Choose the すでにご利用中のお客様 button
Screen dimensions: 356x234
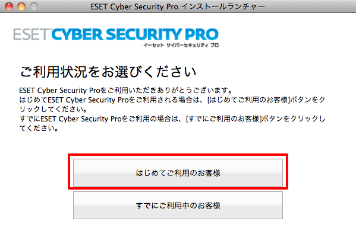[x=178, y=205]
